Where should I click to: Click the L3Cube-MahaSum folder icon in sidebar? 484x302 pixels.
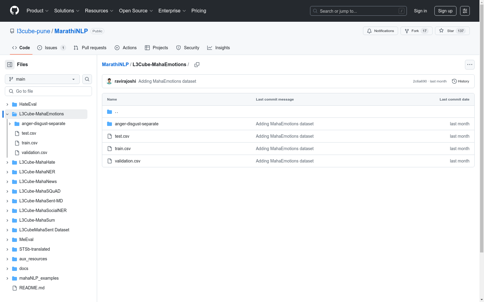15,220
